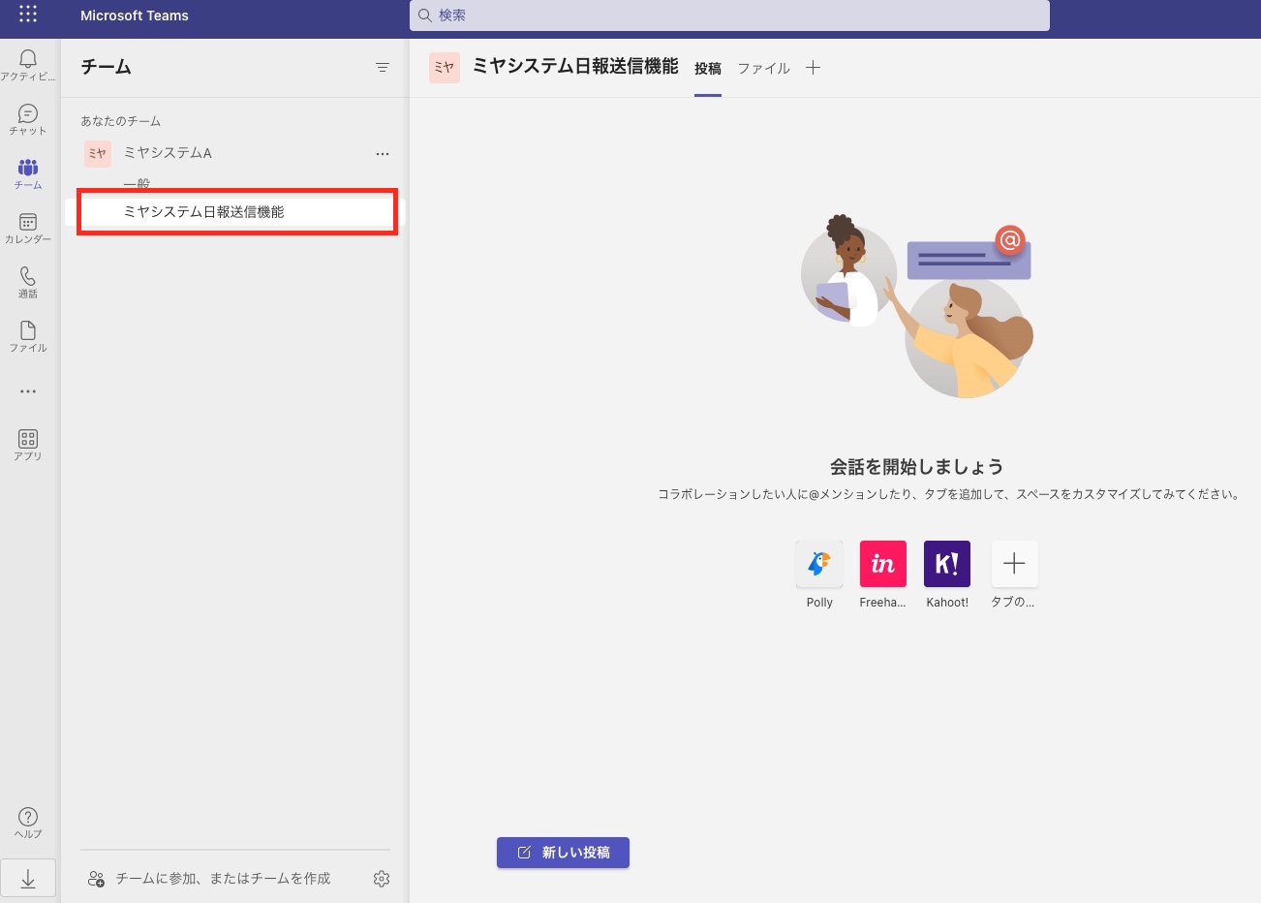
Task: Focus the 検索 search box
Action: (729, 16)
